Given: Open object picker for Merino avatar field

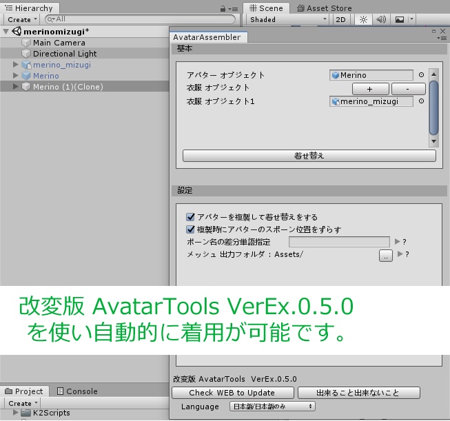Looking at the screenshot, I should pyautogui.click(x=421, y=75).
